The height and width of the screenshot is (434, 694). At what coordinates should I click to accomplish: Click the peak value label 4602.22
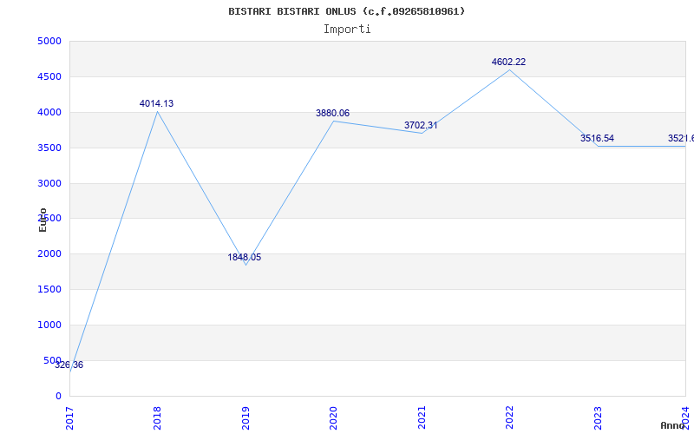(x=508, y=62)
